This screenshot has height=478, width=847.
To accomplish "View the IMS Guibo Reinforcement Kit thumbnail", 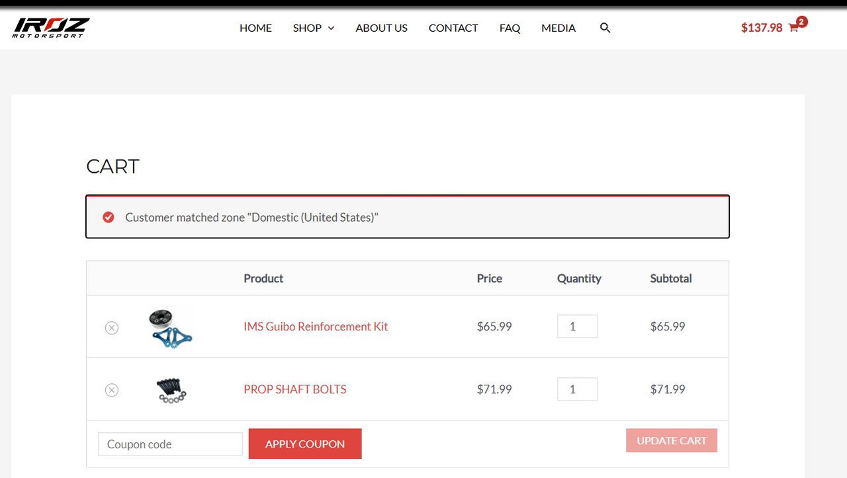I will click(x=171, y=327).
